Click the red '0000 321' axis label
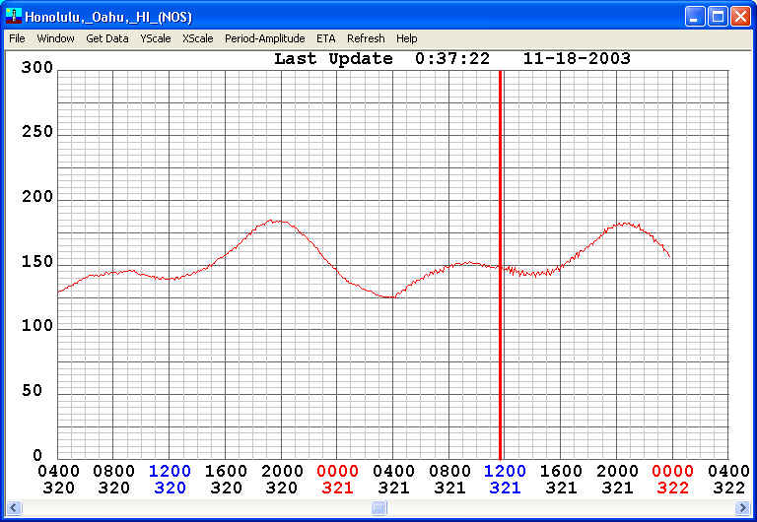Viewport: 757px width, 522px height. click(x=337, y=479)
